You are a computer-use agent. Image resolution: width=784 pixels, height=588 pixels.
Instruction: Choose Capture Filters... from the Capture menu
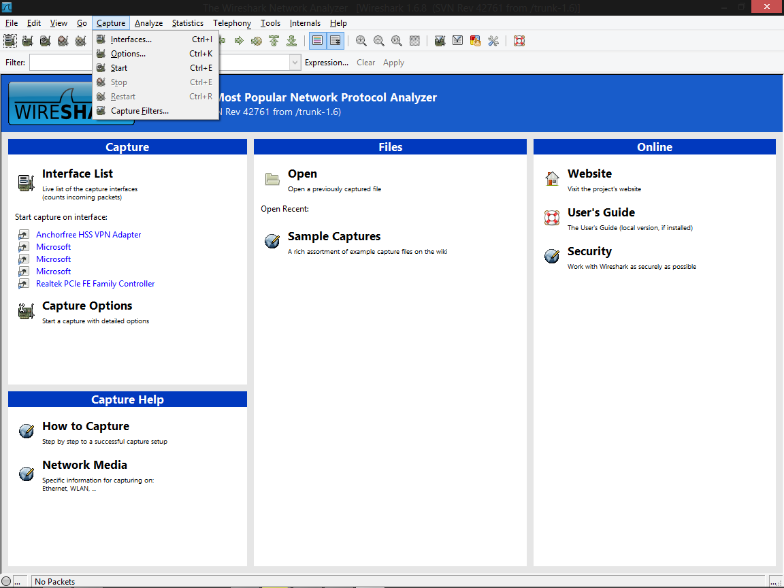[x=155, y=111]
